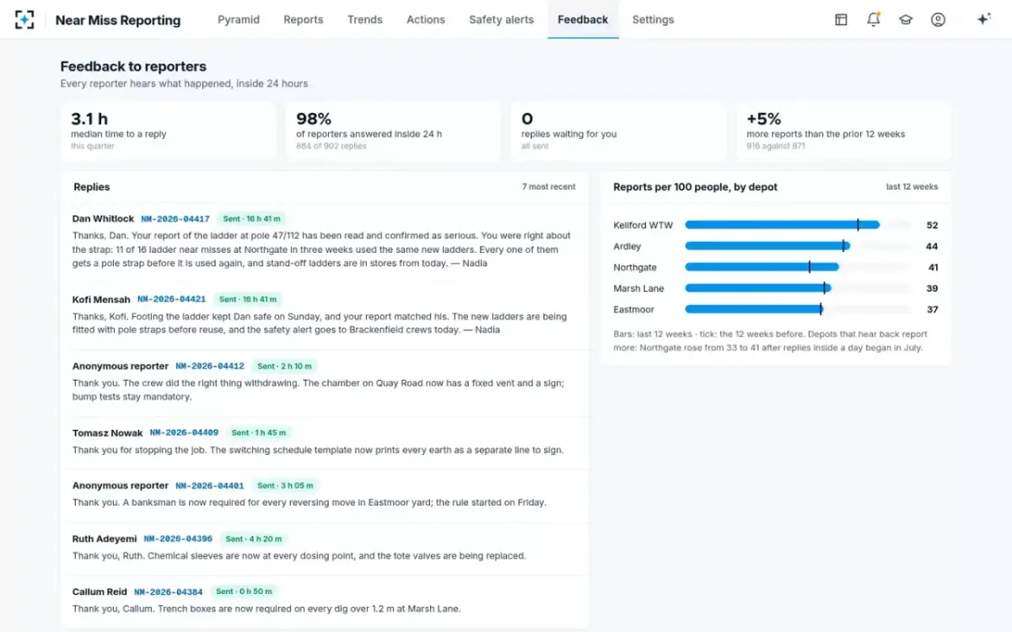Open the Settings tab

coord(653,19)
